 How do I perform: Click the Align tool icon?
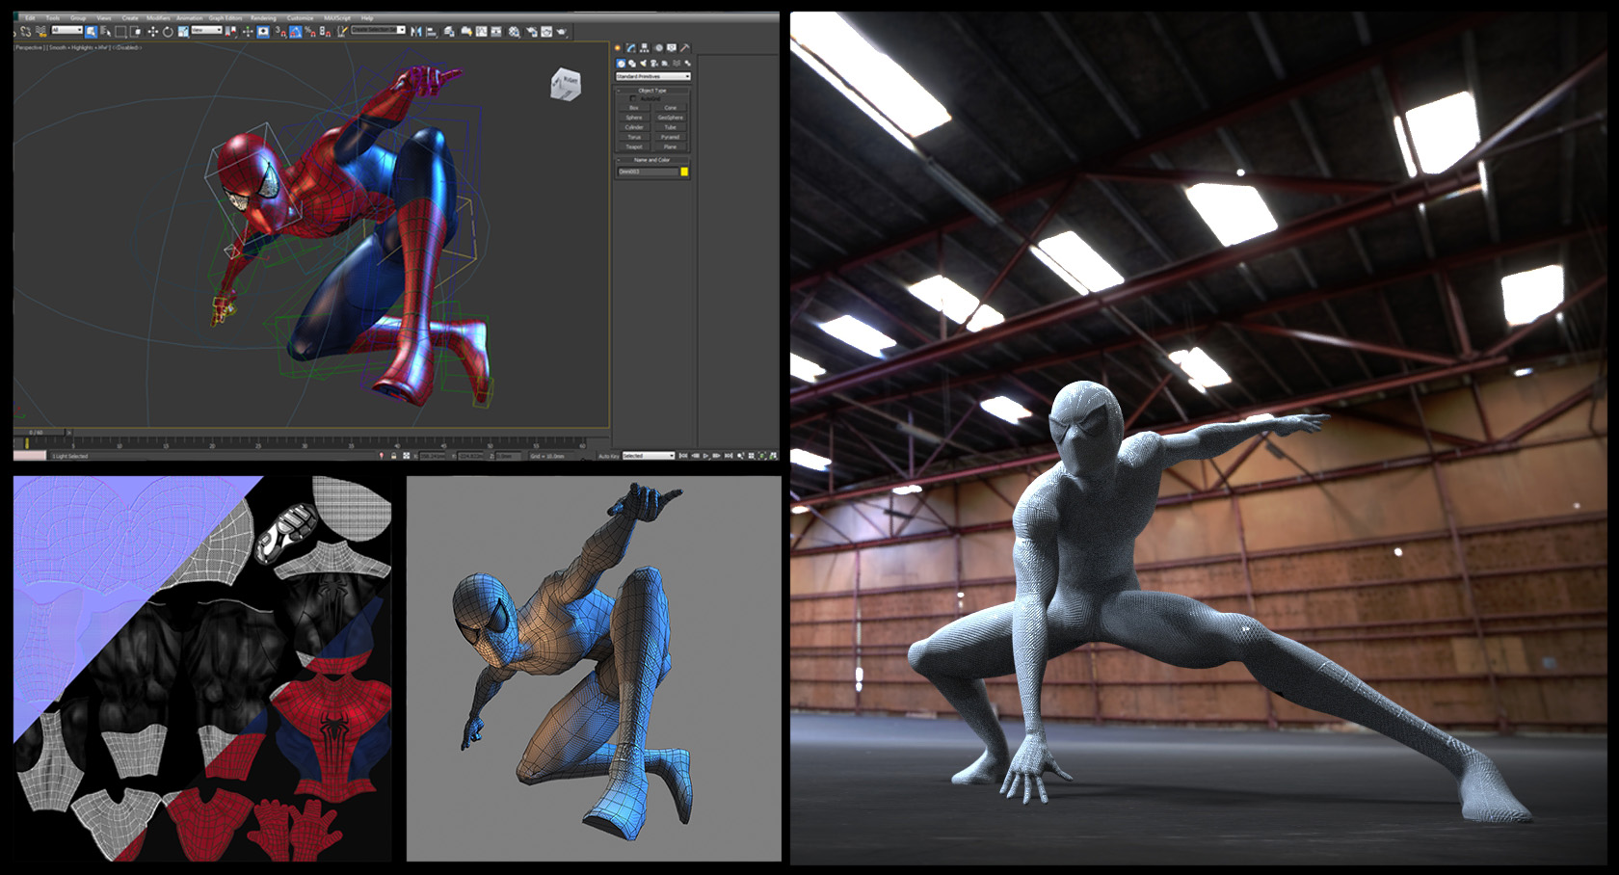(432, 31)
